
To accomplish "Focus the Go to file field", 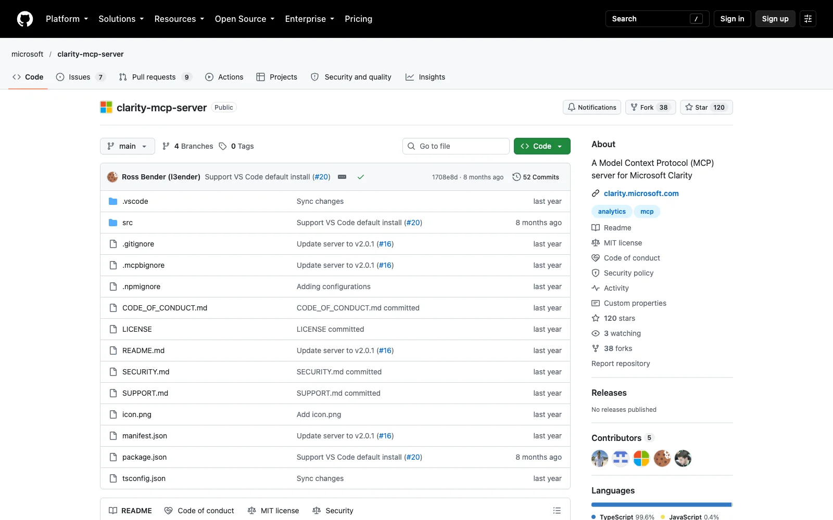I will pyautogui.click(x=456, y=146).
